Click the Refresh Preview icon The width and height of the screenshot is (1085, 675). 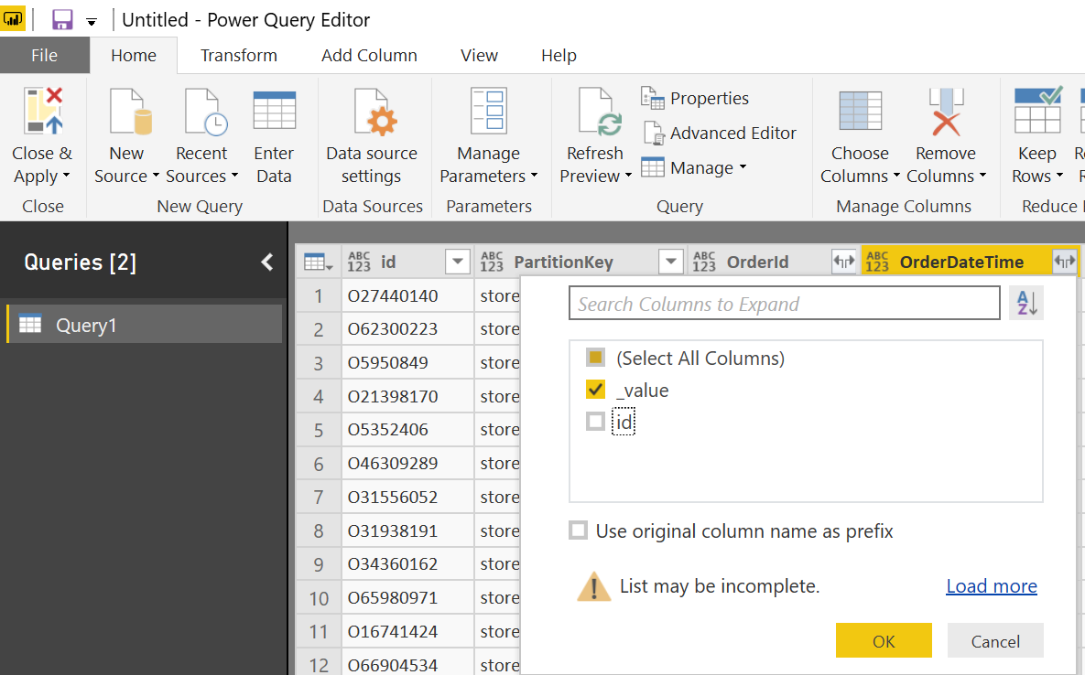coord(599,111)
